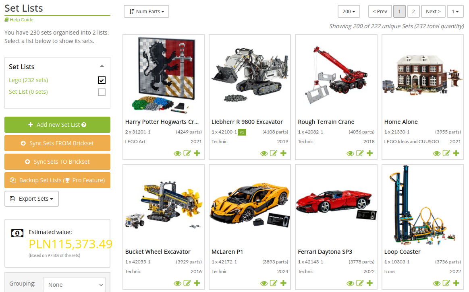Click Add new Set List button

[x=58, y=125]
